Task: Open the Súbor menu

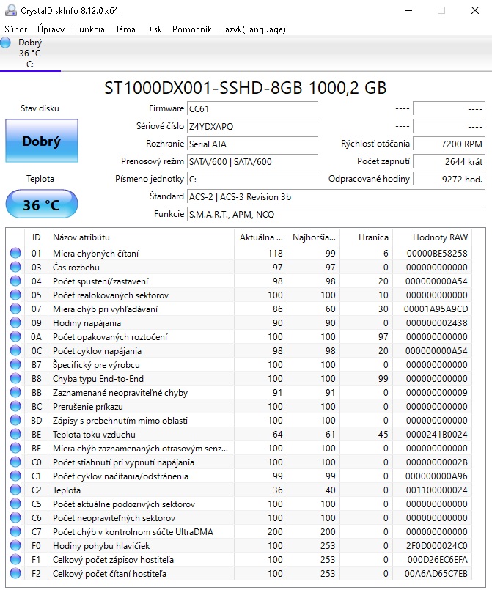Action: tap(16, 29)
